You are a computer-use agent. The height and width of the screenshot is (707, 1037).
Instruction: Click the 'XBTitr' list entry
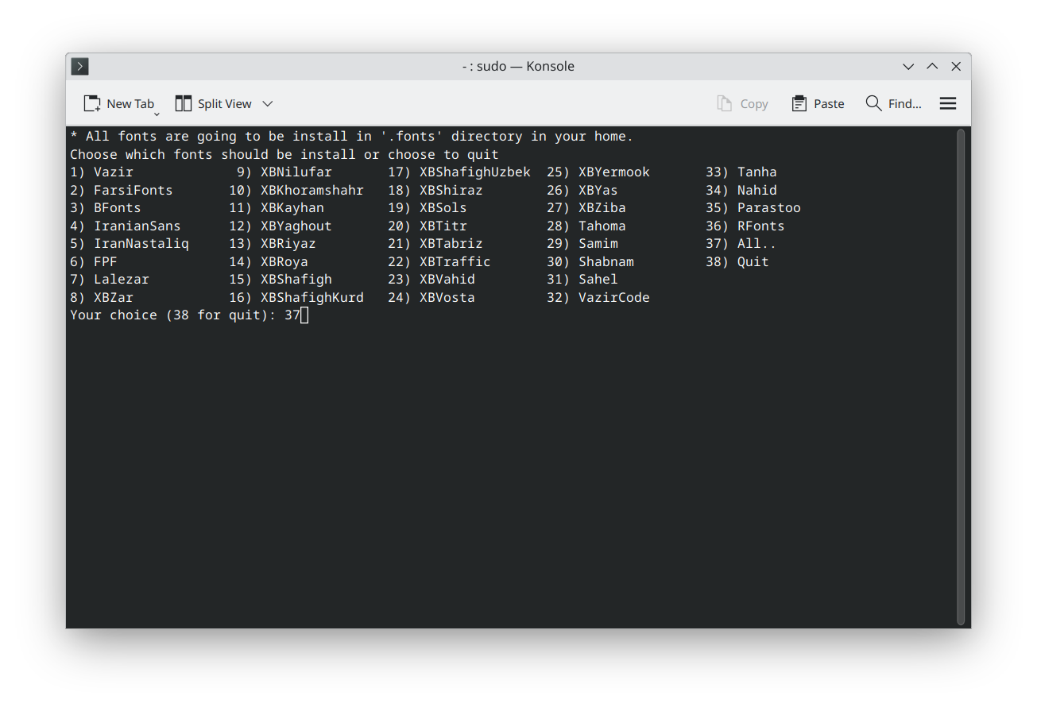443,226
